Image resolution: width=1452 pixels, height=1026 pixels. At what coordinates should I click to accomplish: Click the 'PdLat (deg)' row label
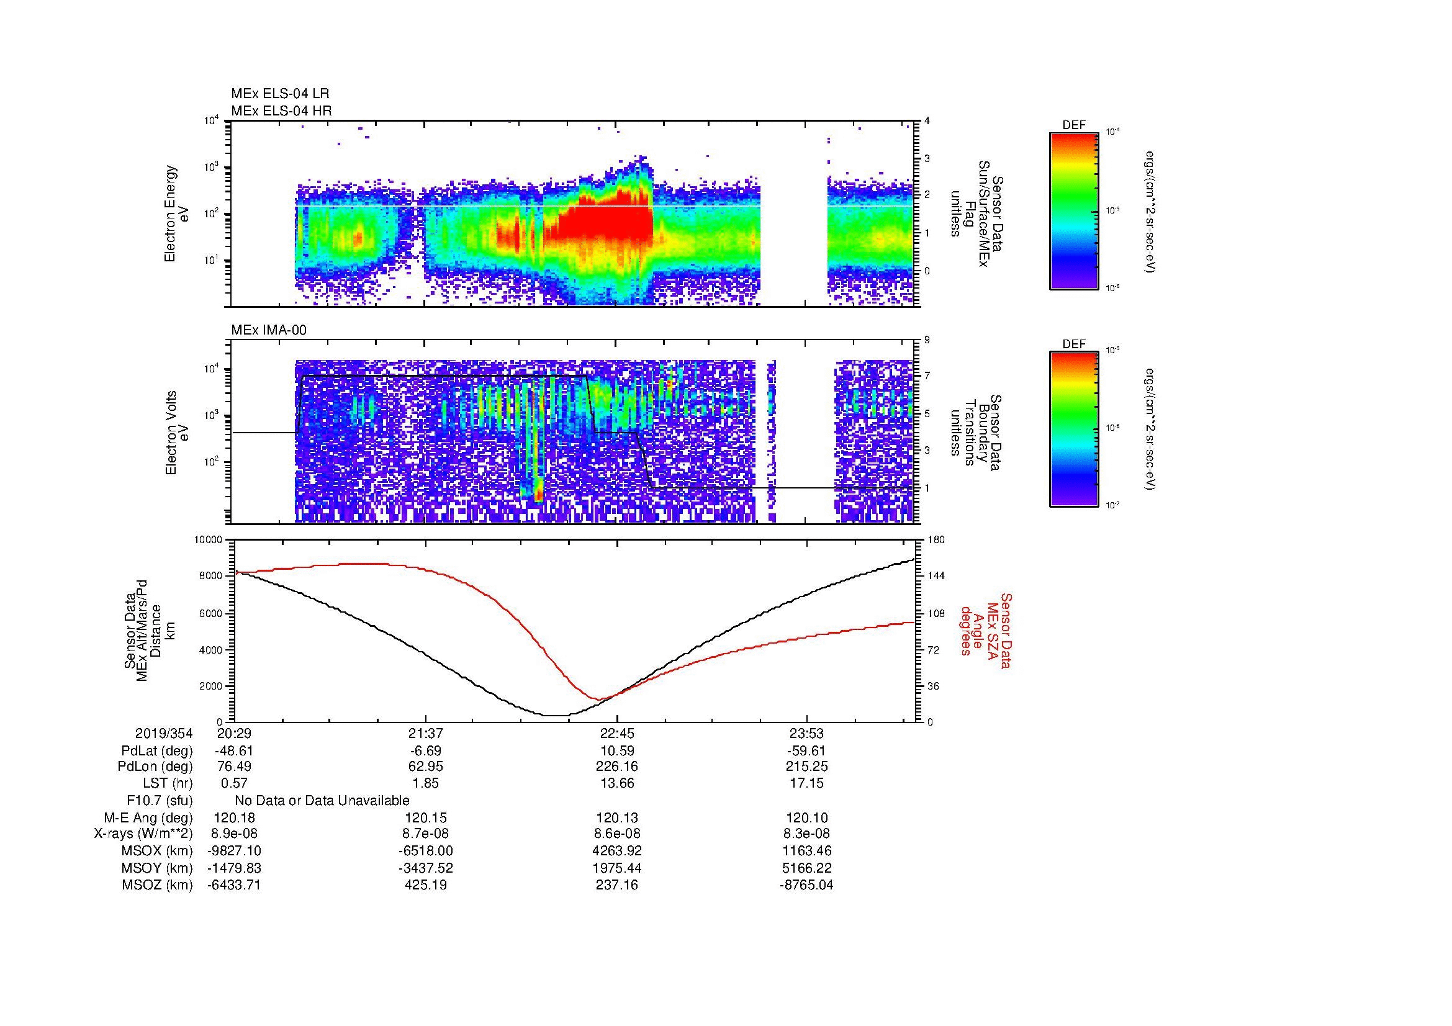tap(157, 751)
